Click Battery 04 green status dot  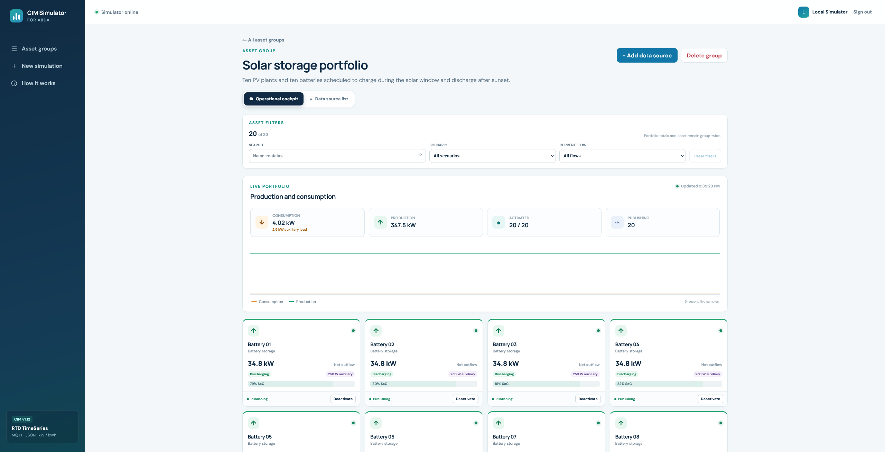[x=721, y=331]
